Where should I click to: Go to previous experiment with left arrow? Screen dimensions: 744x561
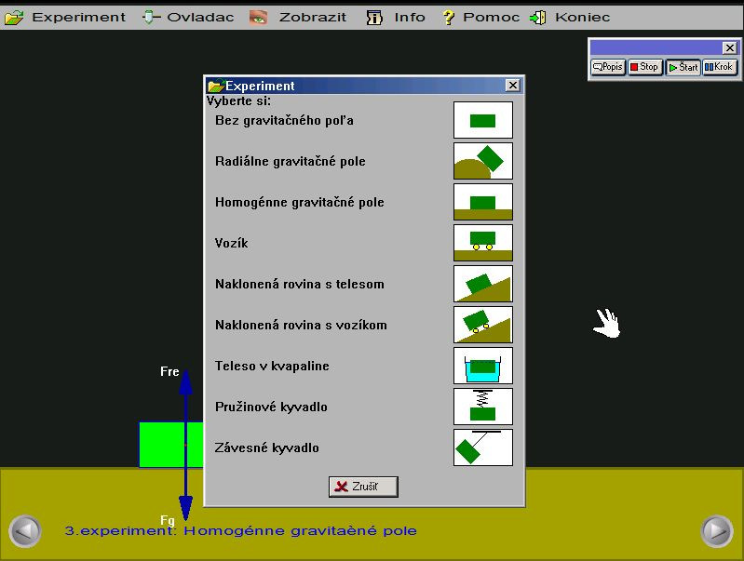coord(24,531)
